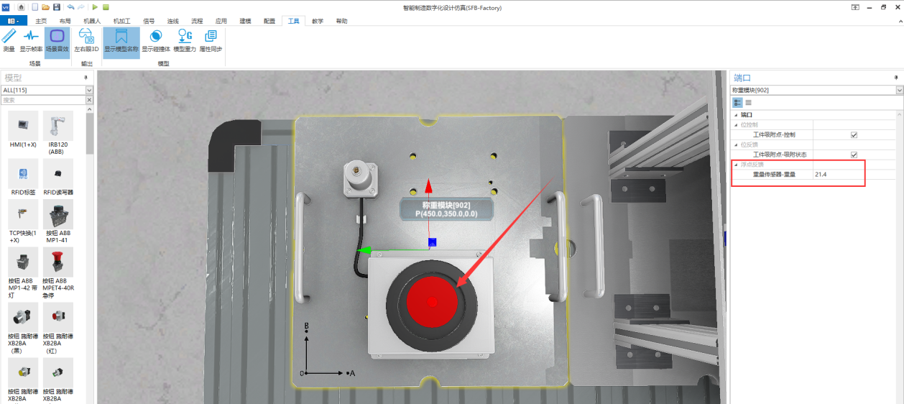Select the 测量 measure tool
Screen dimensions: 904x404
pos(9,41)
